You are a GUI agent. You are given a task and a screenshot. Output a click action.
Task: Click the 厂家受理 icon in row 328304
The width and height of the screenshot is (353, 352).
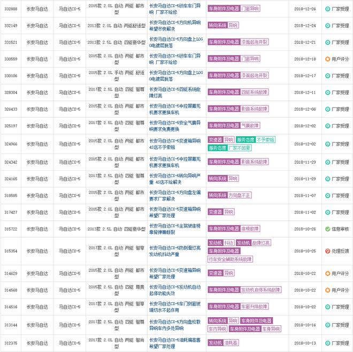327,93
